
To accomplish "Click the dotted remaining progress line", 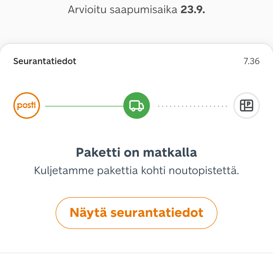I will click(x=191, y=106).
